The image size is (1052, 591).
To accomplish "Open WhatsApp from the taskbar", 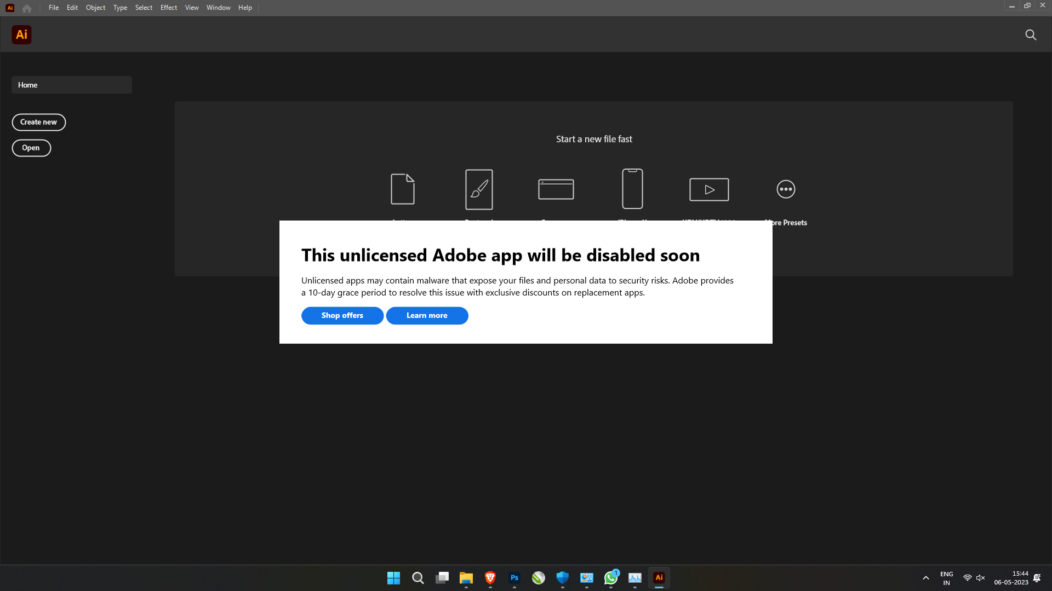I will point(611,578).
